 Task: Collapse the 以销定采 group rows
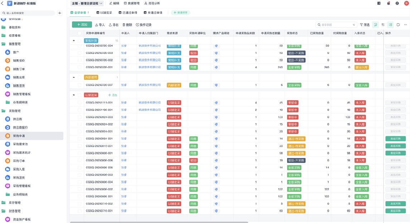pyautogui.click(x=74, y=95)
